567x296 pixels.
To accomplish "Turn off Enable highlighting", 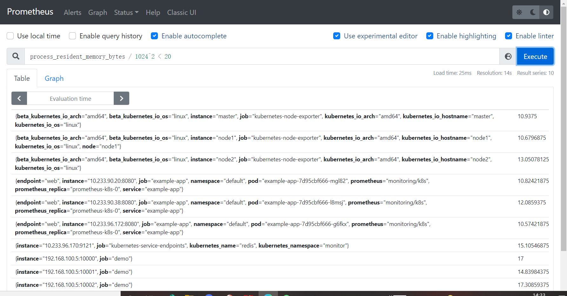I will click(x=429, y=36).
